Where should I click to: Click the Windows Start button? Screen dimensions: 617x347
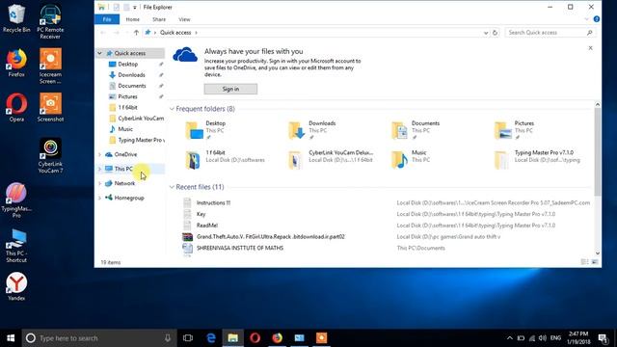(x=11, y=338)
